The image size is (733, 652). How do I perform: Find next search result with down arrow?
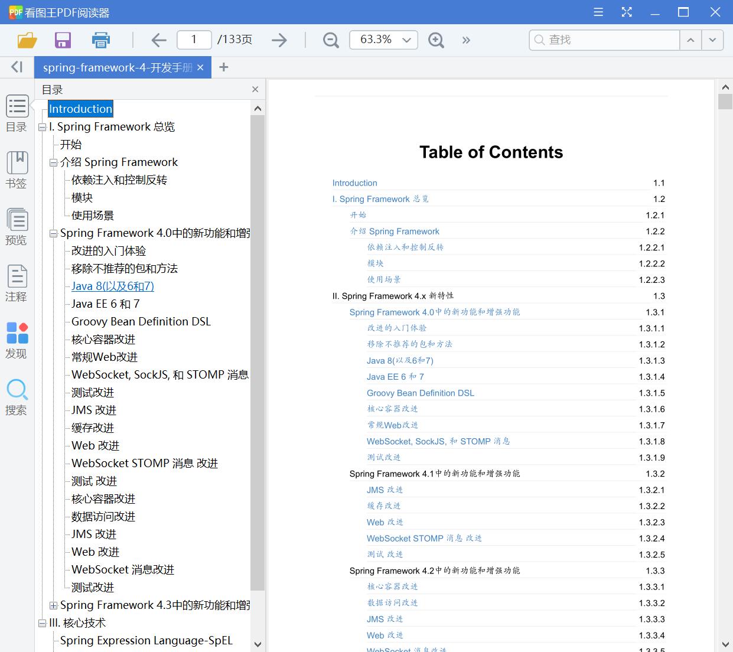click(x=712, y=40)
